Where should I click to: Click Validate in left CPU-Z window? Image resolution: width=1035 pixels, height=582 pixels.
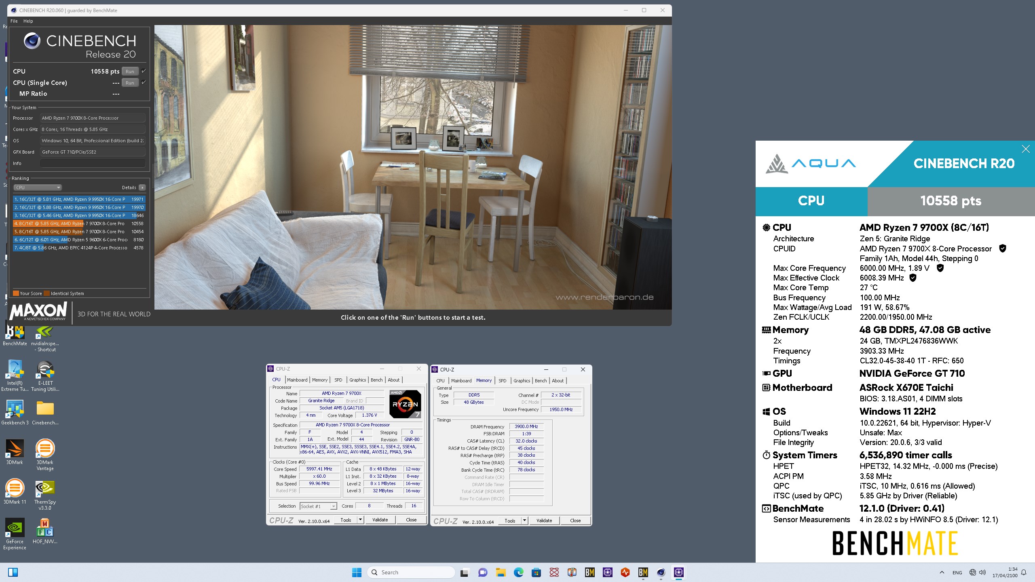[x=380, y=520]
